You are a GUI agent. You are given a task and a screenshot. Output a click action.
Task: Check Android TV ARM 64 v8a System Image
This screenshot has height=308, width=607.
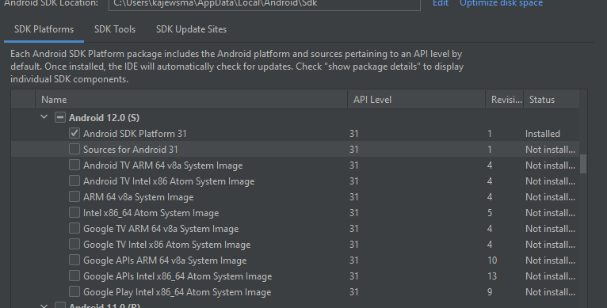point(74,165)
